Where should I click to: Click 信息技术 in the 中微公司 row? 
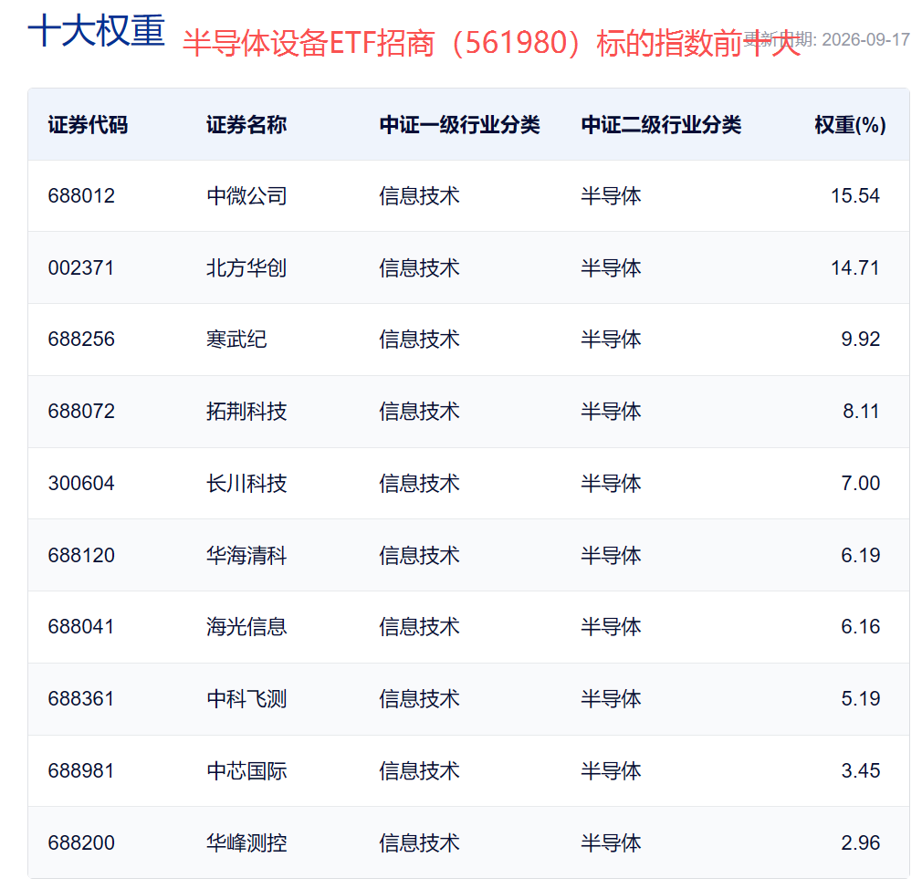coord(419,196)
